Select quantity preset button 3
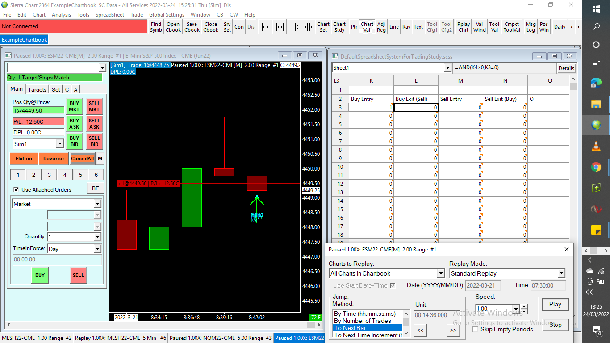610x343 pixels. (49, 175)
